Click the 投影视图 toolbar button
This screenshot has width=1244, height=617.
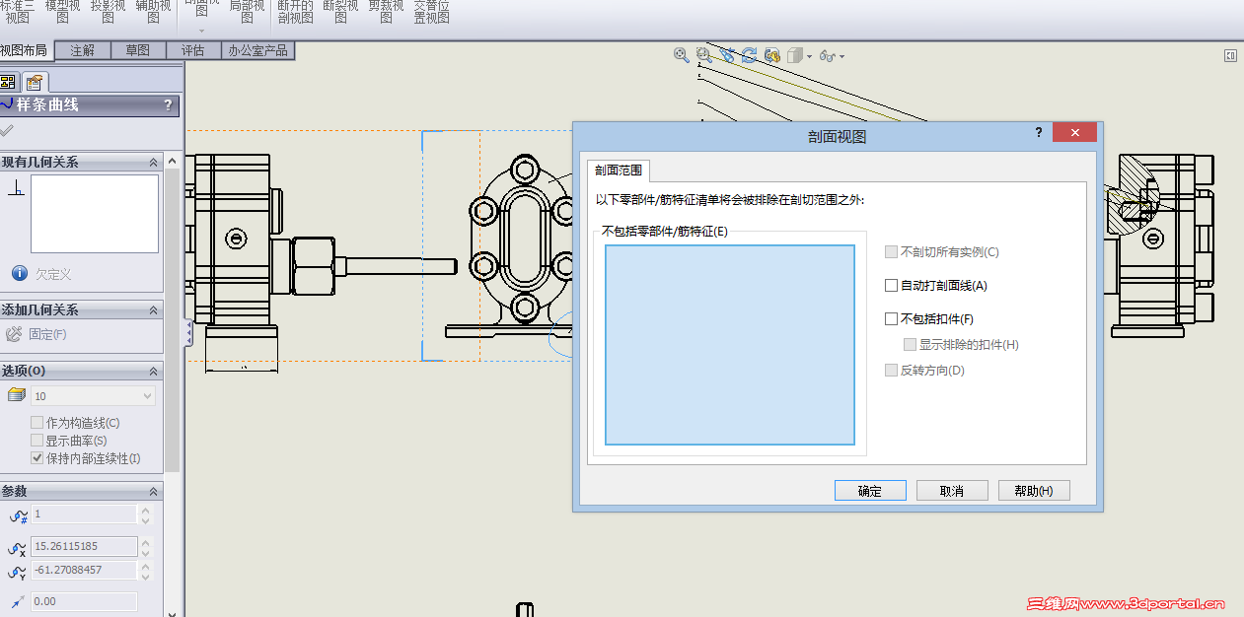[x=108, y=12]
